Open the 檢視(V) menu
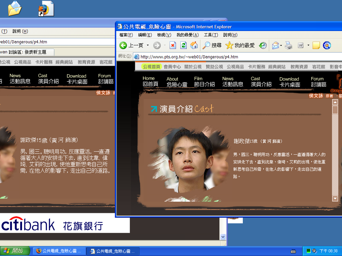342x256 pixels. [x=164, y=35]
